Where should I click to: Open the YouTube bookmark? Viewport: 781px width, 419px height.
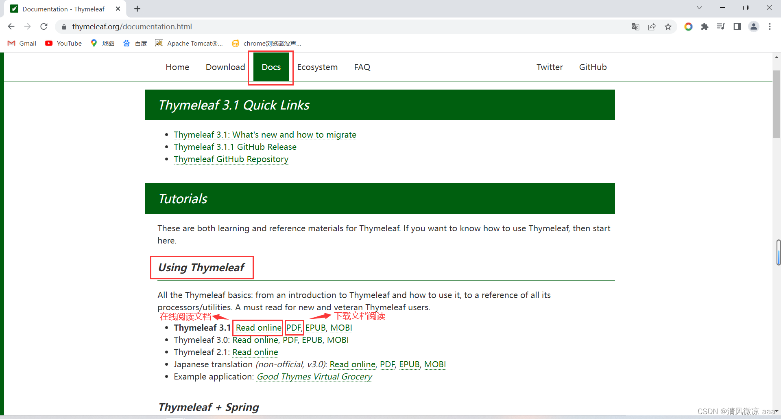pyautogui.click(x=63, y=43)
